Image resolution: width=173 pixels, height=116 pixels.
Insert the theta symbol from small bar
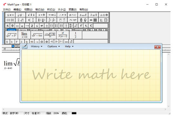coord(12,26)
